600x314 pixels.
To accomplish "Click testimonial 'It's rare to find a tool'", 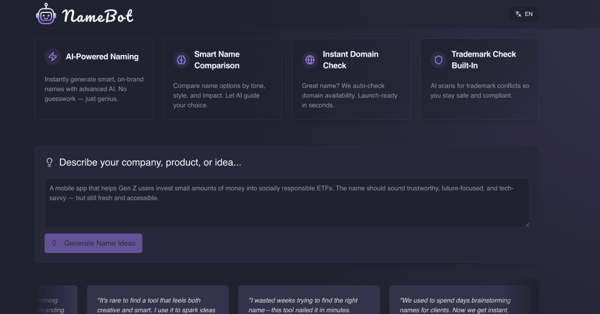I will pos(158,300).
